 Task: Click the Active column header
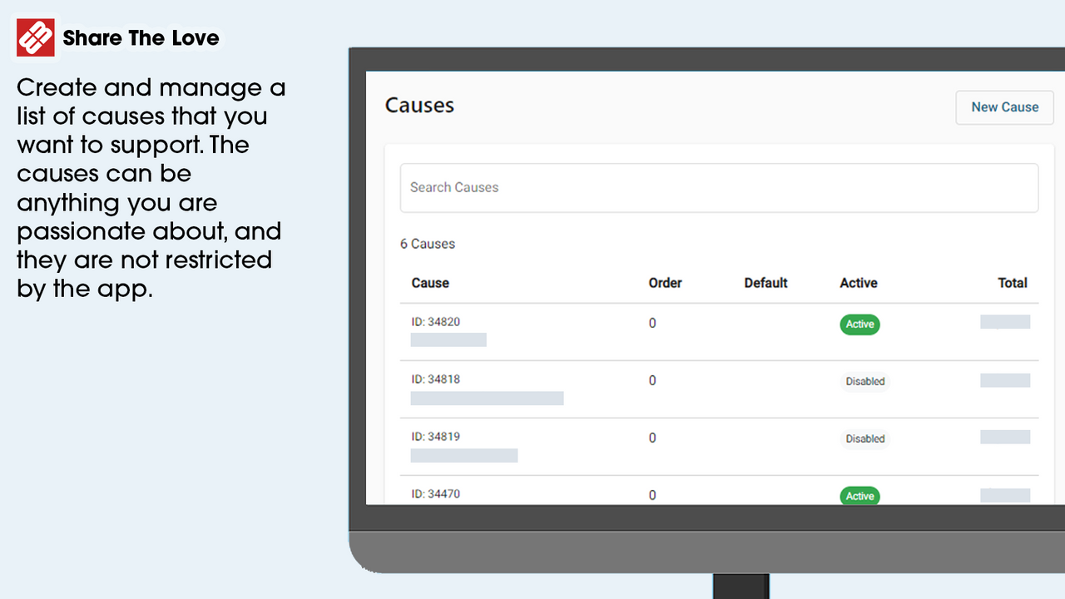pos(858,283)
